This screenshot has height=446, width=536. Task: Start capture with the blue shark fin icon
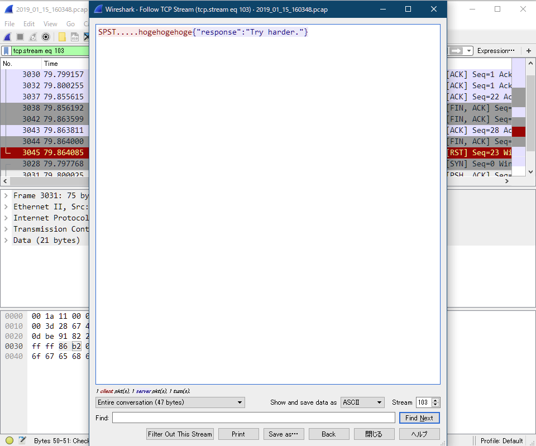(7, 37)
